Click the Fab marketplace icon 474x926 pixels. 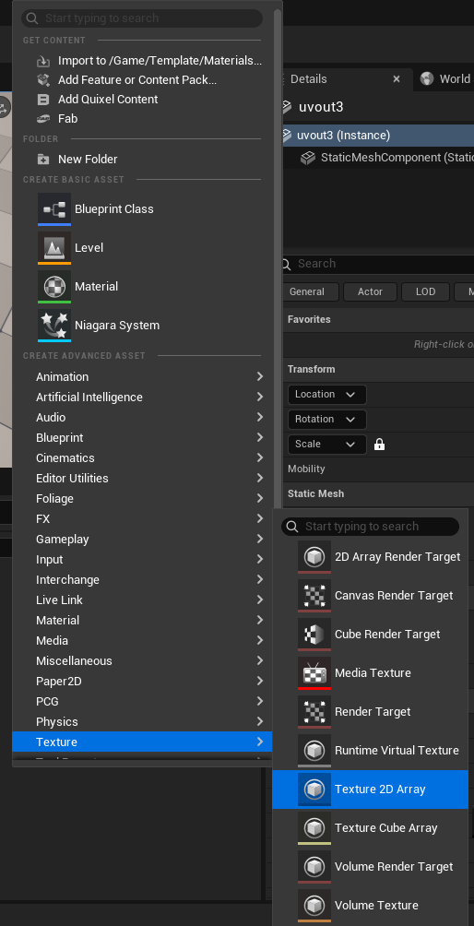point(43,119)
